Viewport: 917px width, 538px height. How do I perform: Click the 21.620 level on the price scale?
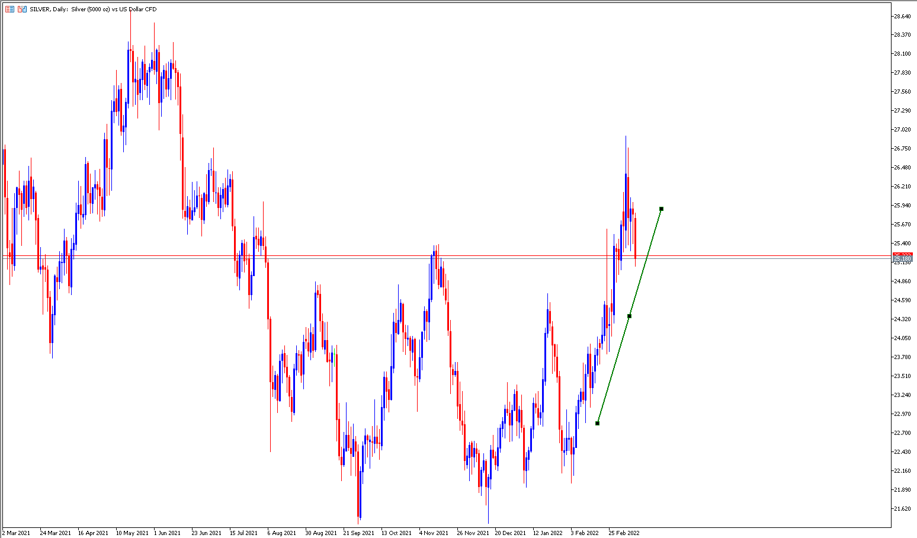(x=902, y=509)
